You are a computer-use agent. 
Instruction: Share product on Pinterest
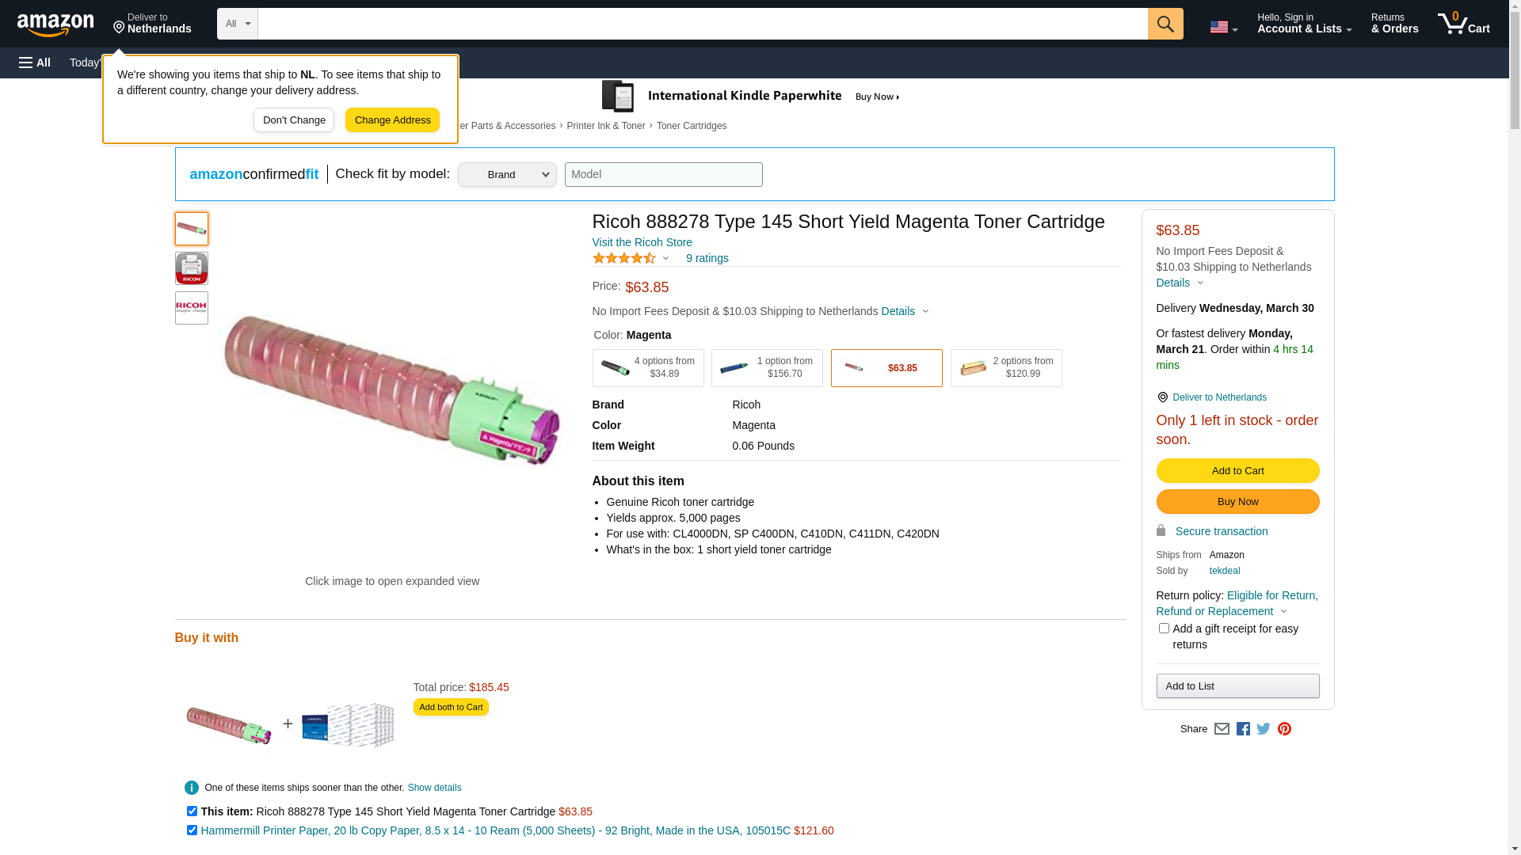1284,729
